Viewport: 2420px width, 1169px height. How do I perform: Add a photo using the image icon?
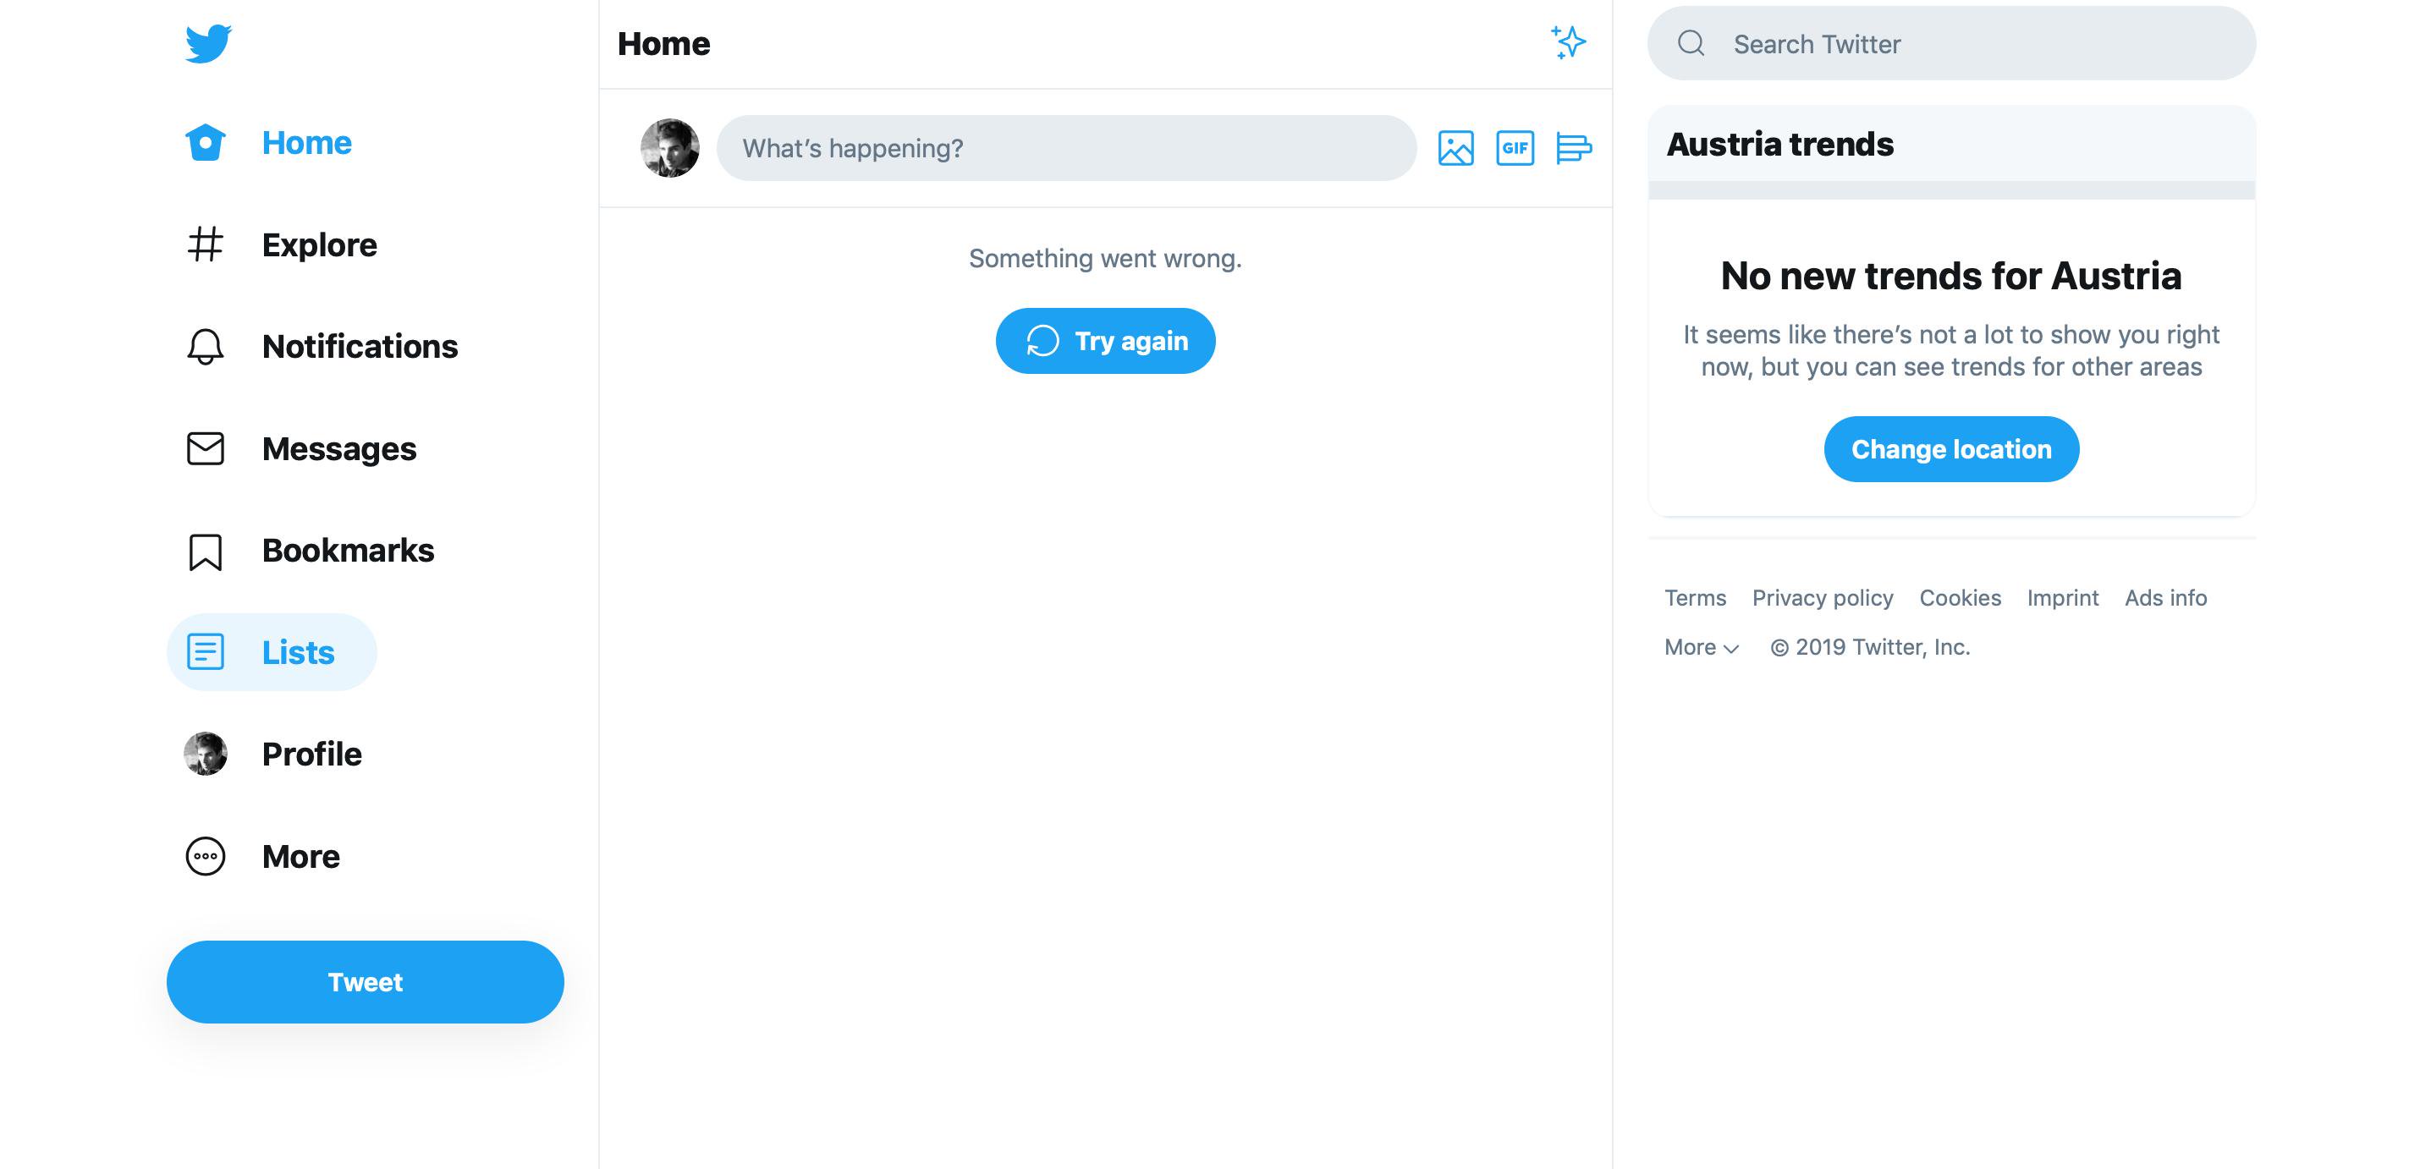click(1455, 148)
